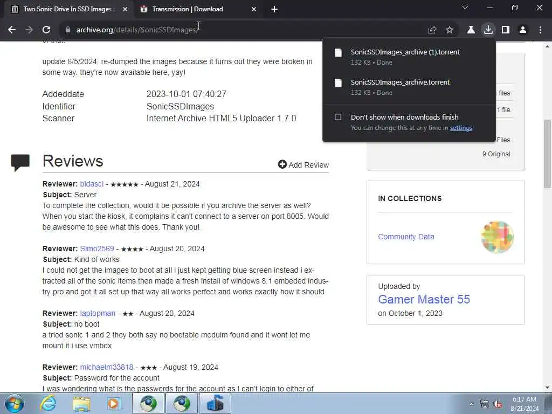
Task: Open reviewer laptopman profile
Action: click(98, 313)
